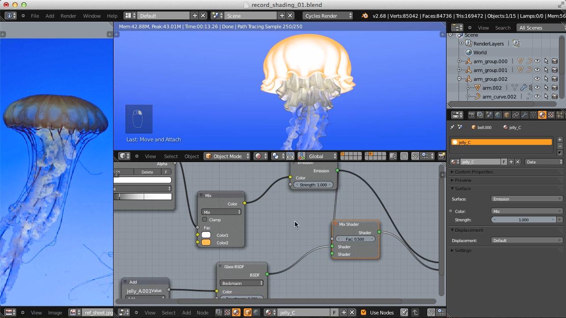The height and width of the screenshot is (318, 566).
Task: Click the Delete button in color ramp
Action: [x=147, y=172]
